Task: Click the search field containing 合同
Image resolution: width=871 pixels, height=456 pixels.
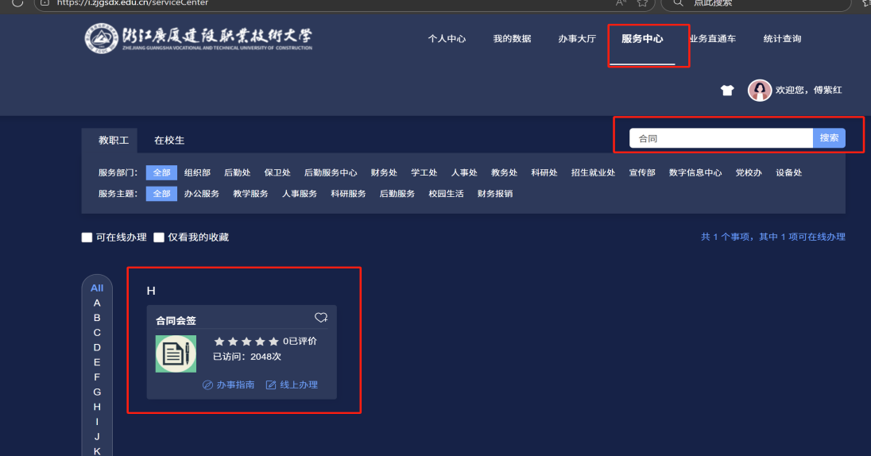Action: click(x=721, y=138)
